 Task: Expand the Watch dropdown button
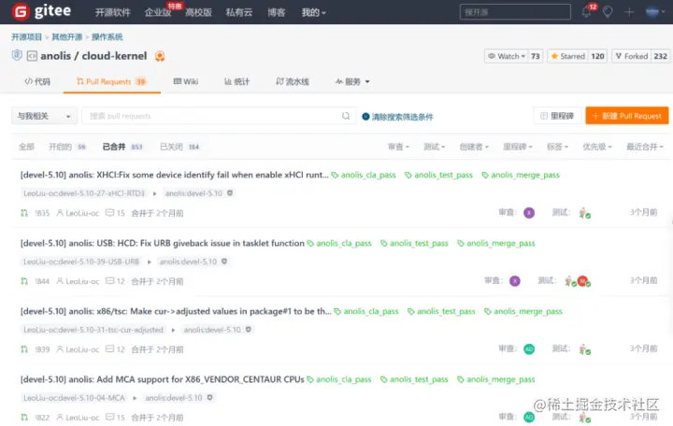click(x=507, y=56)
